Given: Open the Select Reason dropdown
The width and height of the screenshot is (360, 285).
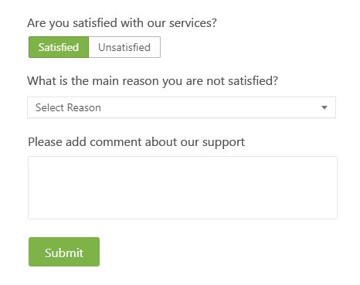Looking at the screenshot, I should pos(182,107).
